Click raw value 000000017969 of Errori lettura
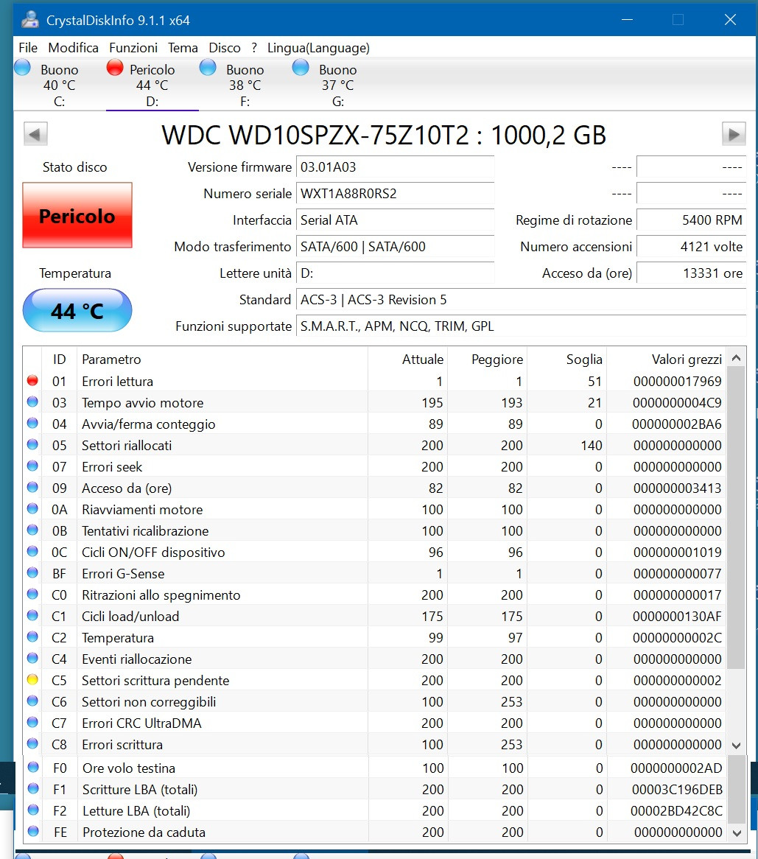758x859 pixels. point(678,382)
